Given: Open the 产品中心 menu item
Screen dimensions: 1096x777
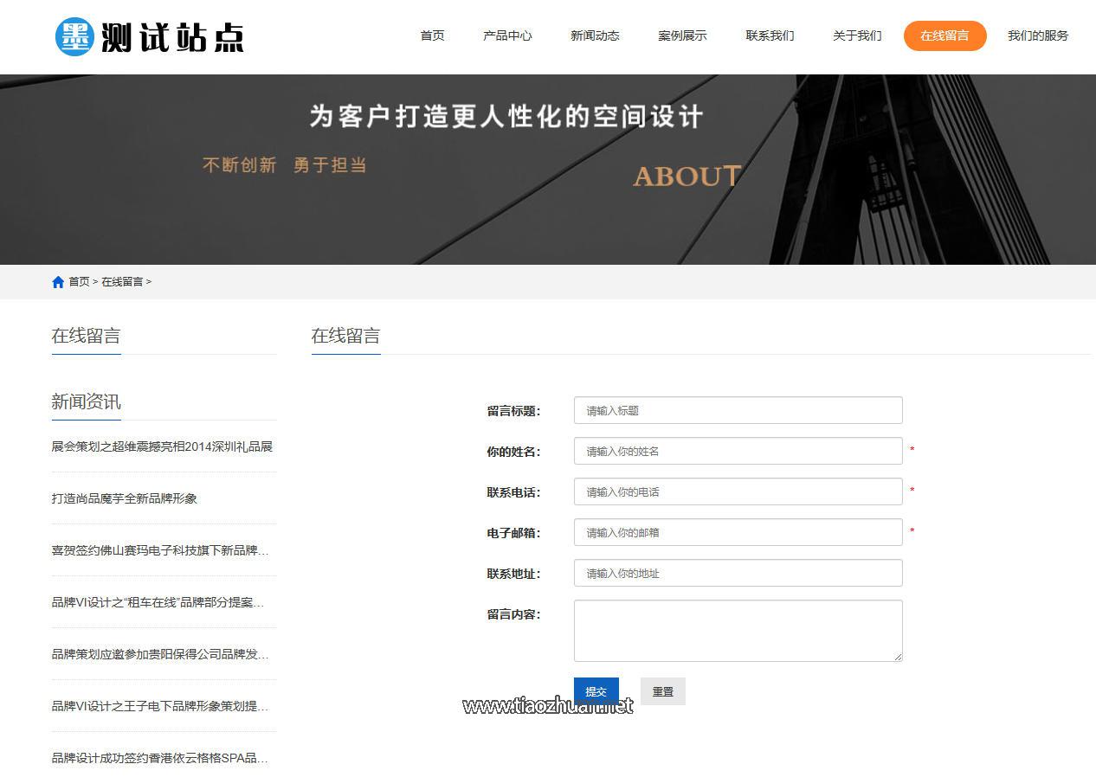Looking at the screenshot, I should click(507, 35).
